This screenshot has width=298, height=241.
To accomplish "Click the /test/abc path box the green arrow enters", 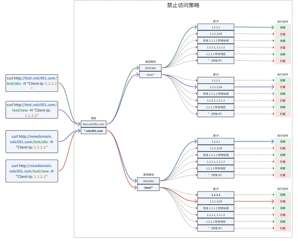I will coord(150,68).
